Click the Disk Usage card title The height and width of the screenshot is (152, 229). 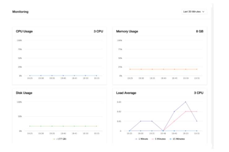(x=24, y=93)
